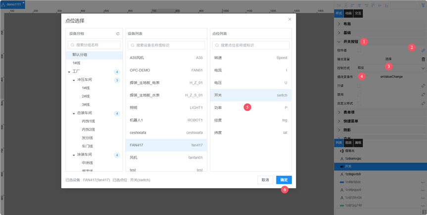Click the 确定 button
Viewport: 427px width, 215px height.
click(284, 180)
